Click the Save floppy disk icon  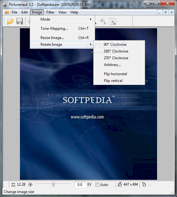20,21
